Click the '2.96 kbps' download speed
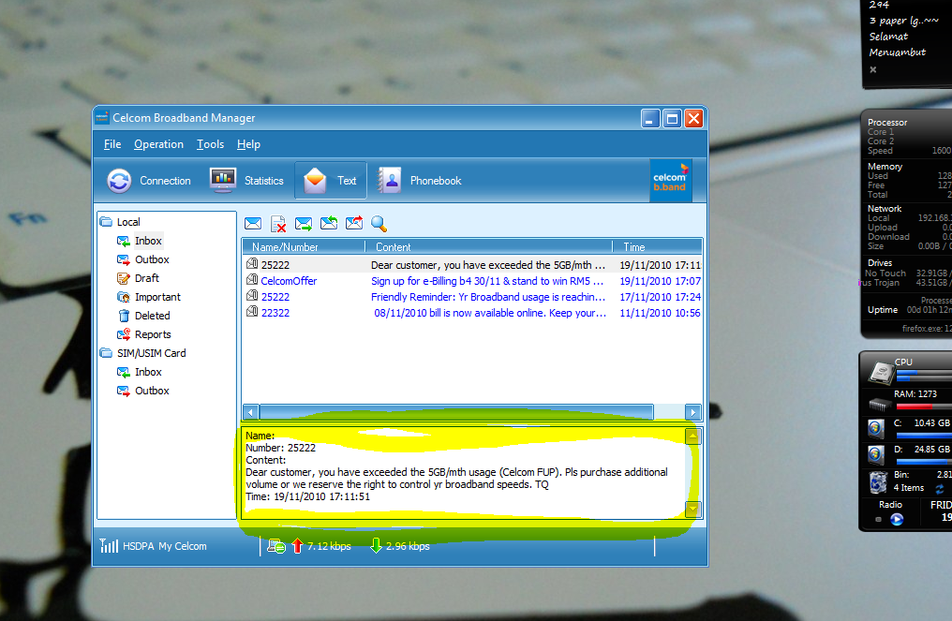Viewport: 952px width, 621px height. (x=408, y=546)
